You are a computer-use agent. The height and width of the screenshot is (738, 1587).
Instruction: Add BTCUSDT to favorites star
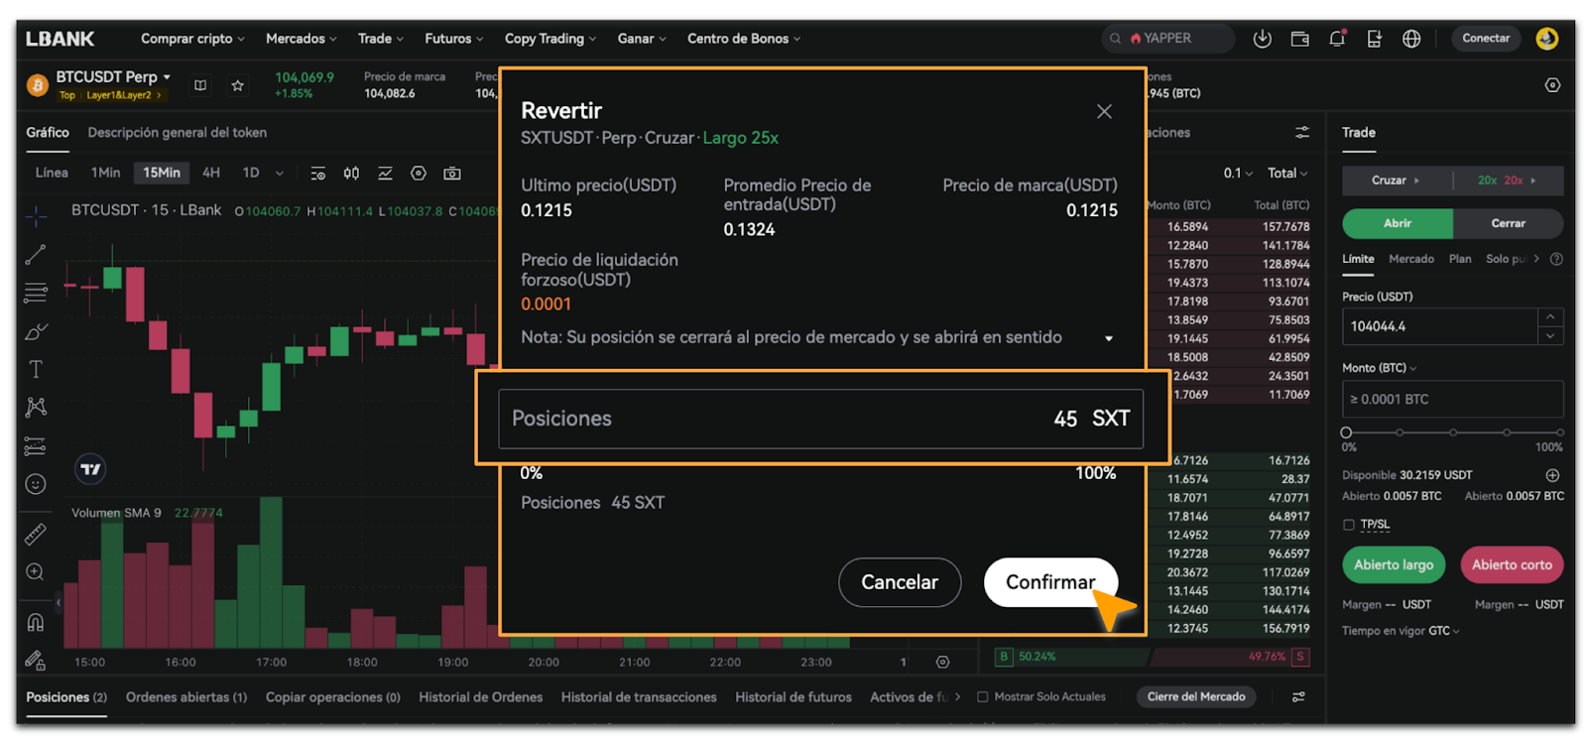pyautogui.click(x=238, y=85)
